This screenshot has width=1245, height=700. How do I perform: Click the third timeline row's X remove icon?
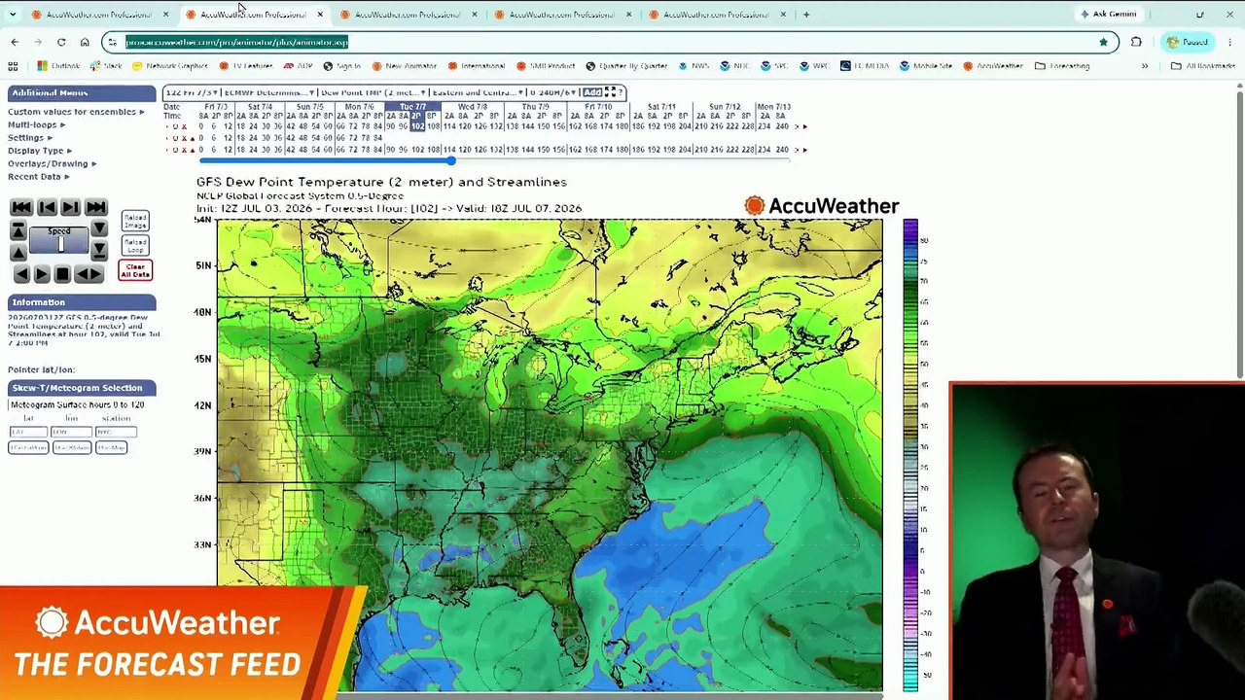(x=184, y=150)
